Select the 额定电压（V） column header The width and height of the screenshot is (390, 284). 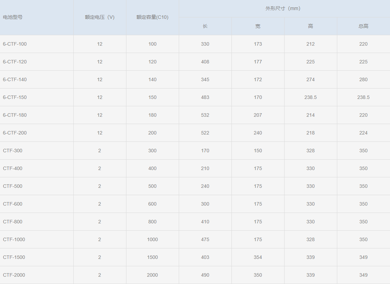click(x=100, y=17)
